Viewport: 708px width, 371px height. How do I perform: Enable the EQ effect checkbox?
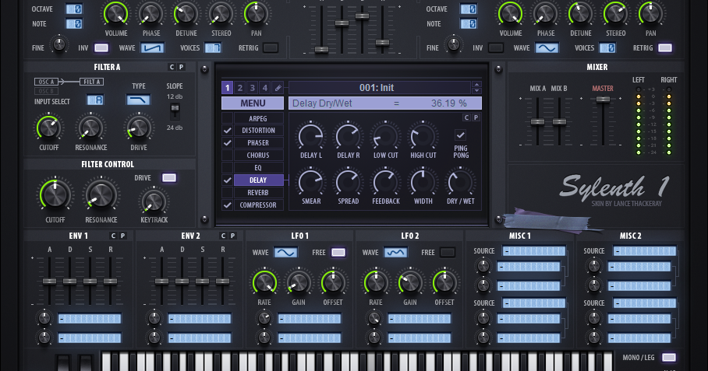click(227, 167)
